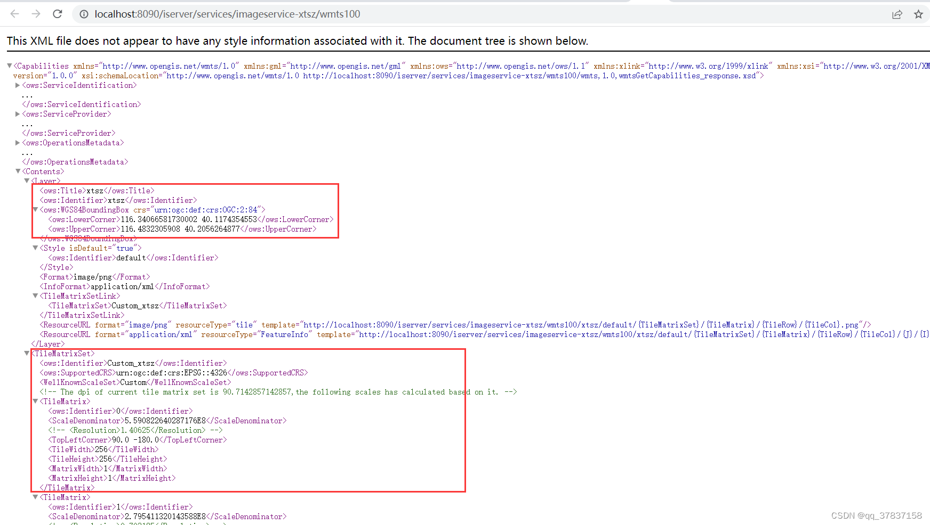
Task: Select closing ows:OperationsMetadata tag
Action: click(75, 162)
